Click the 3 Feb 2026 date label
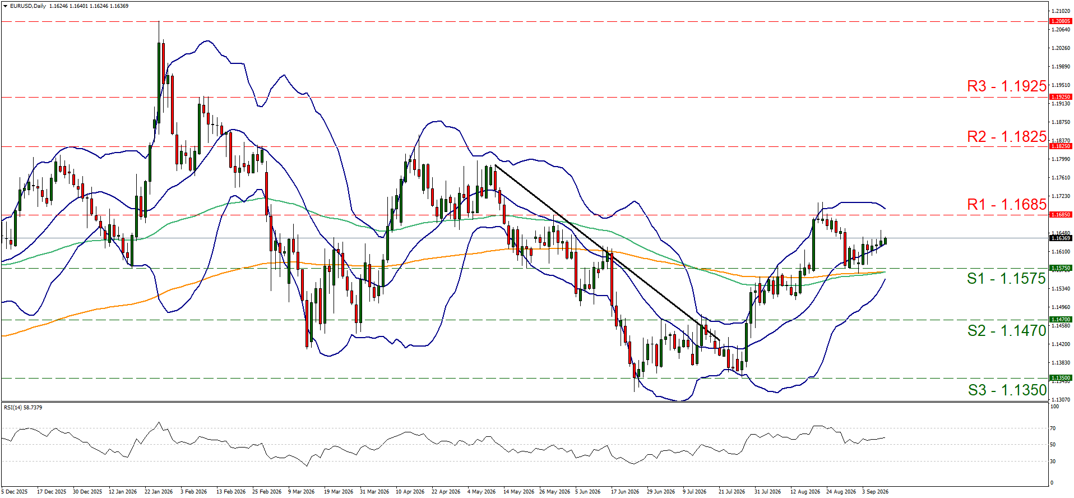The height and width of the screenshot is (498, 1074). tap(194, 492)
